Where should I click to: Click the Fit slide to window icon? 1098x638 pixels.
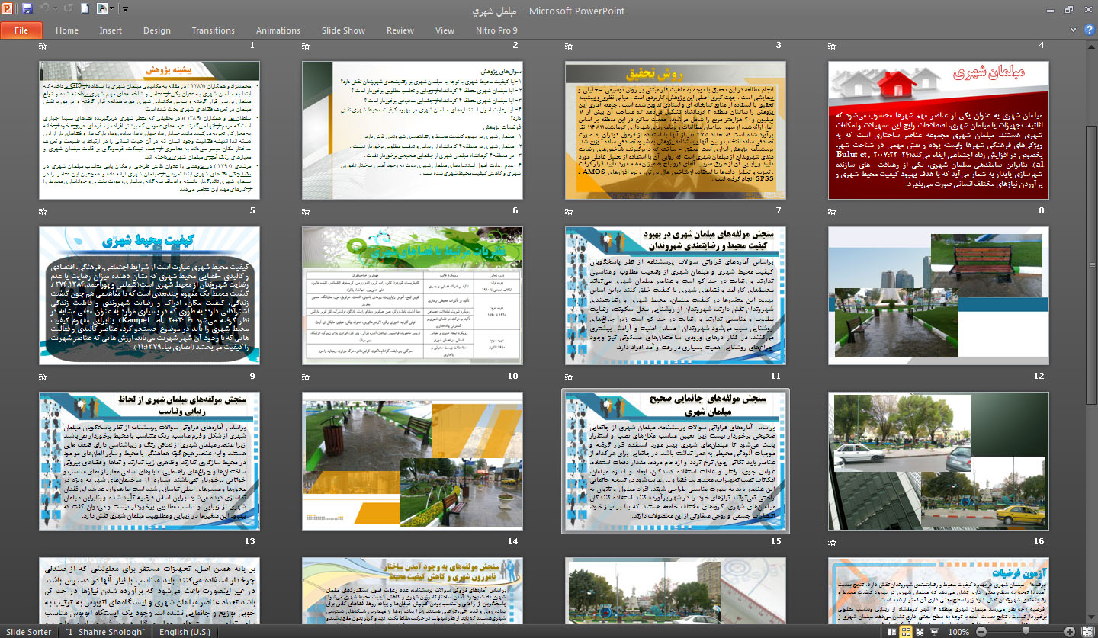1088,632
